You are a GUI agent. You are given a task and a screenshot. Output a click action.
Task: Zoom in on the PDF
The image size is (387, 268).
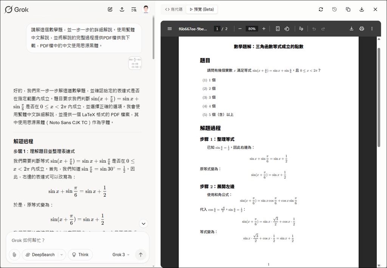264,29
